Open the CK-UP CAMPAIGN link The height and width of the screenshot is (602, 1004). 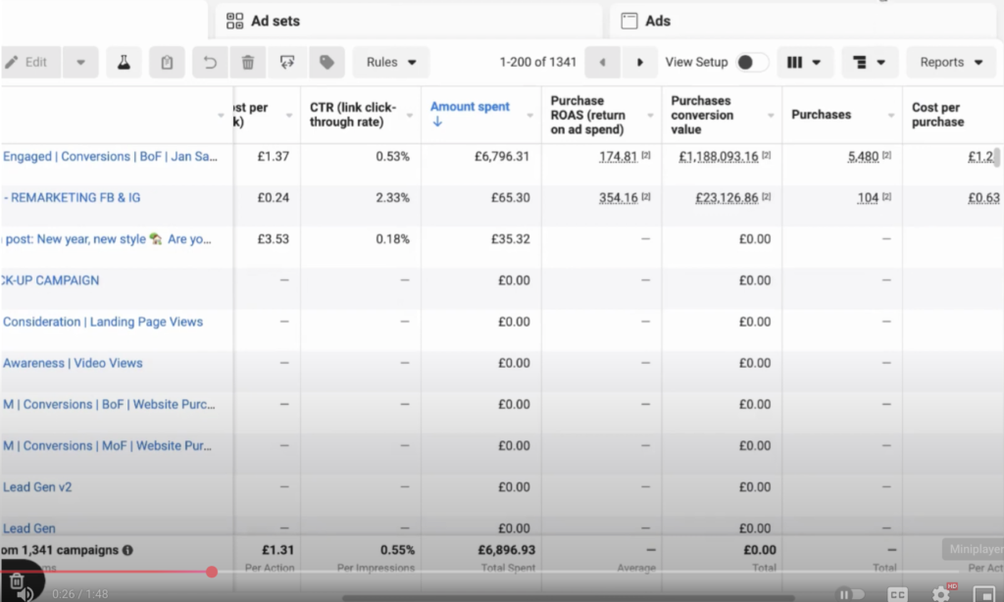click(x=50, y=280)
